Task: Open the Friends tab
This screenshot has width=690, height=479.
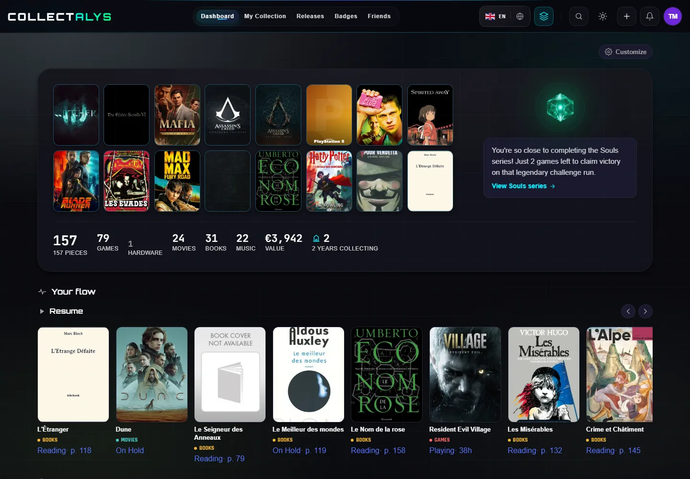Action: (x=379, y=16)
